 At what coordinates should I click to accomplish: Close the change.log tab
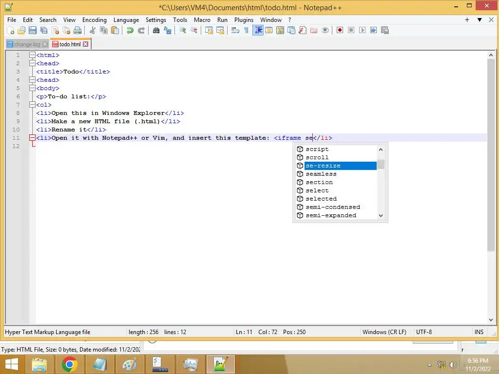45,44
